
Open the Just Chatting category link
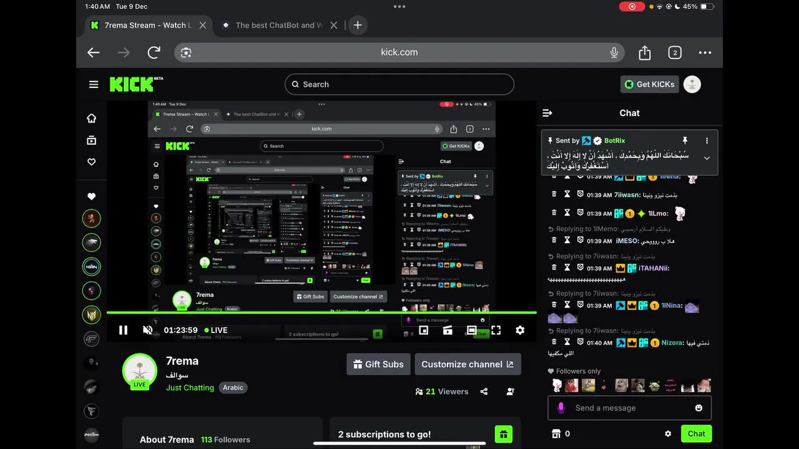(190, 387)
